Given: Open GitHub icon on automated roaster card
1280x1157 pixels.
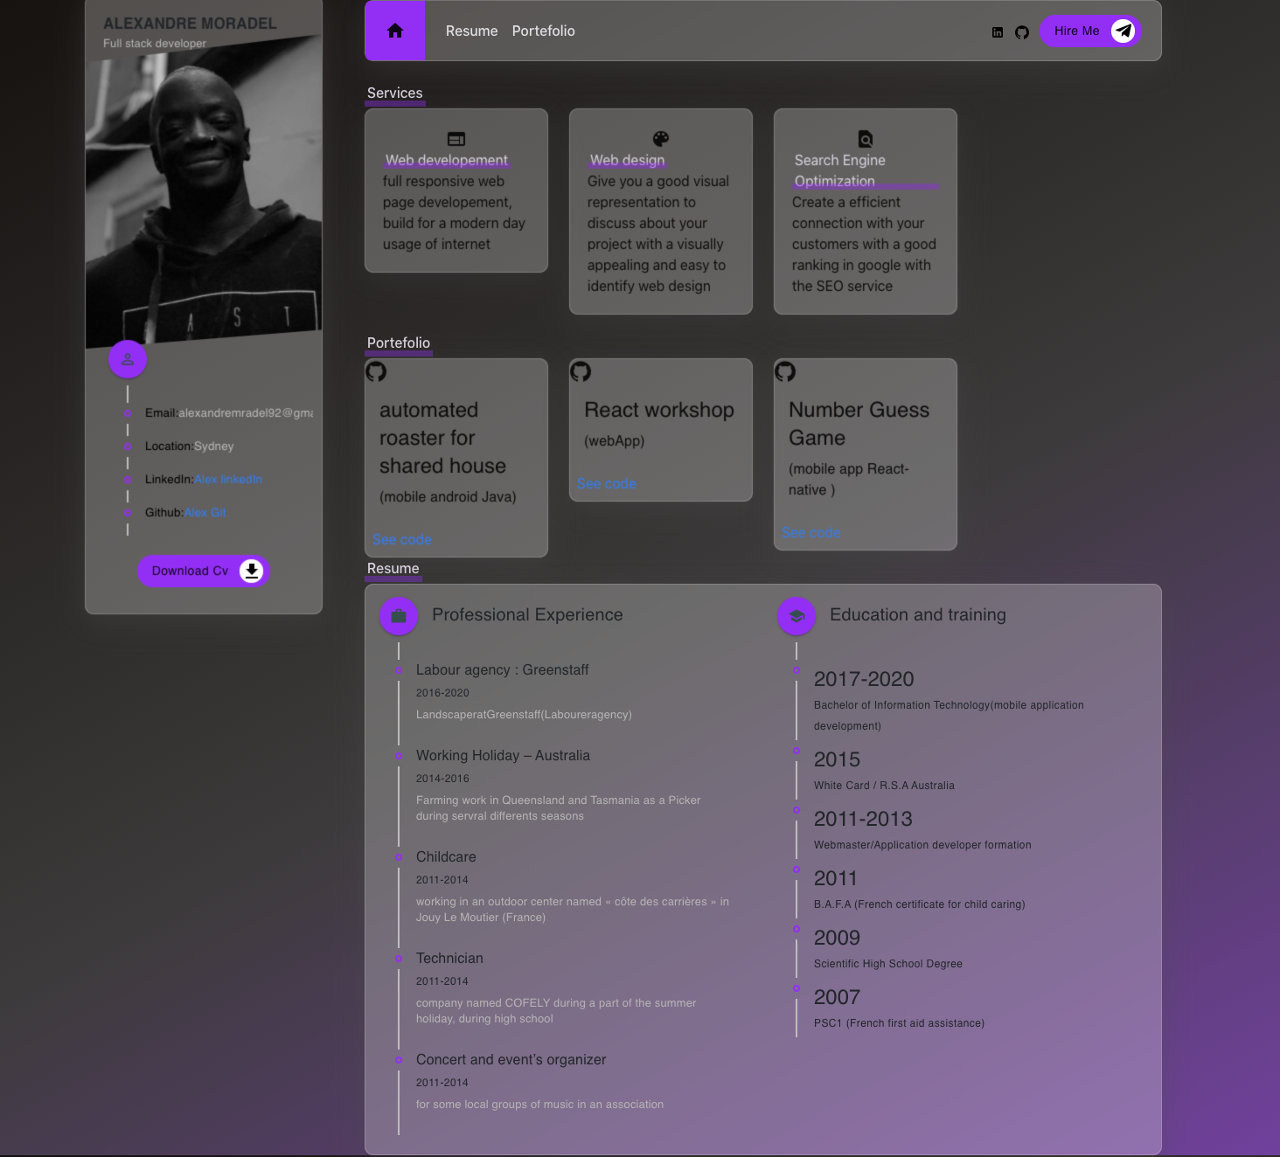Looking at the screenshot, I should [x=376, y=371].
